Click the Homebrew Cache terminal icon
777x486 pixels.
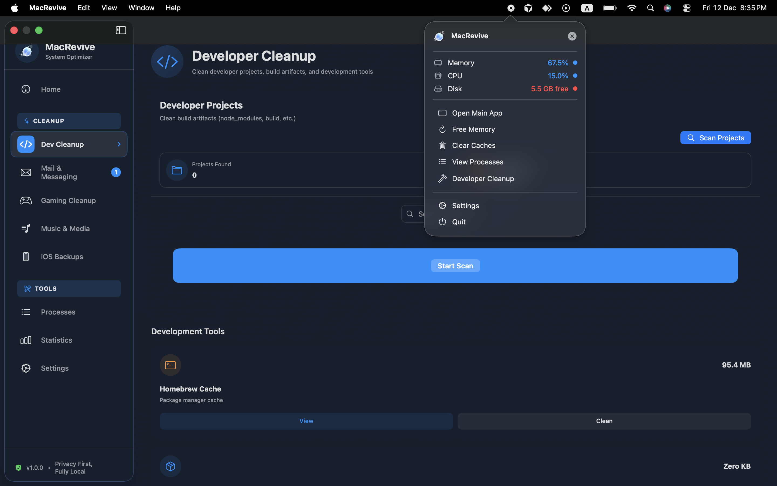coord(170,365)
